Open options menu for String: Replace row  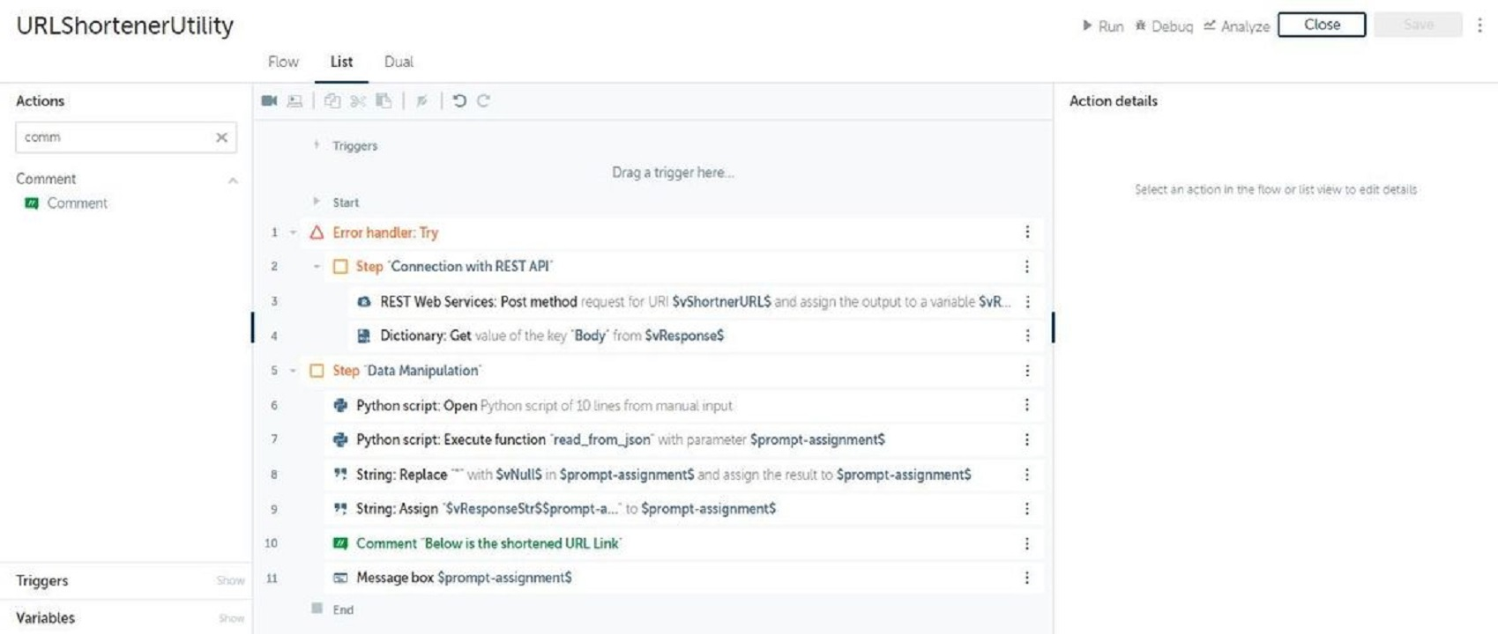[x=1027, y=474]
